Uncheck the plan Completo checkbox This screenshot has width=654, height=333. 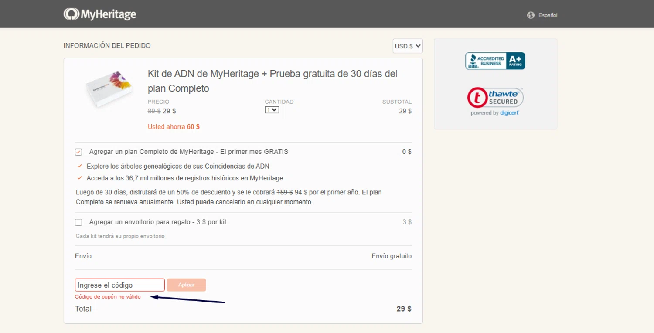point(78,152)
